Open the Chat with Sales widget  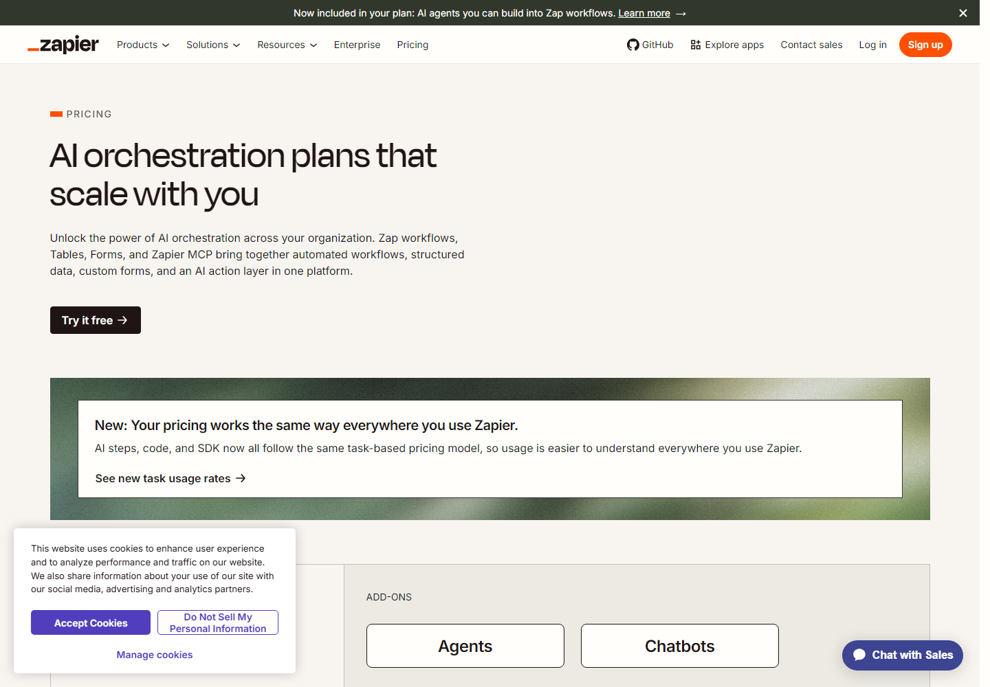[903, 655]
